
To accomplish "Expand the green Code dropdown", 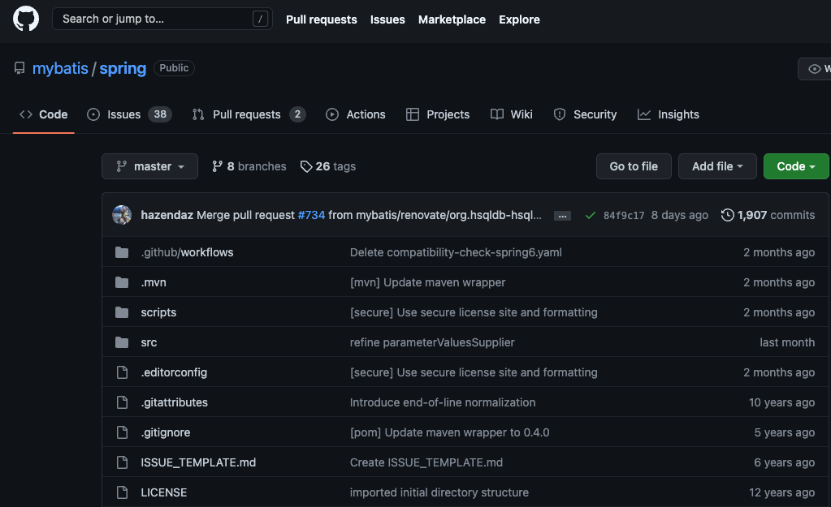I will coord(796,166).
